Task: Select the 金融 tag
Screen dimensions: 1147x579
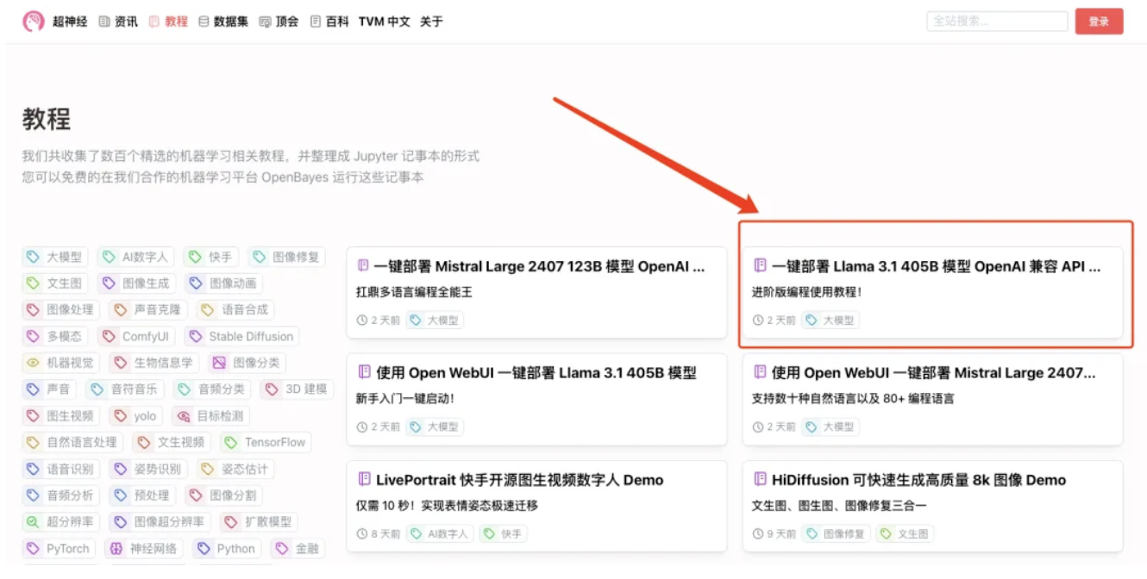Action: pyautogui.click(x=298, y=549)
